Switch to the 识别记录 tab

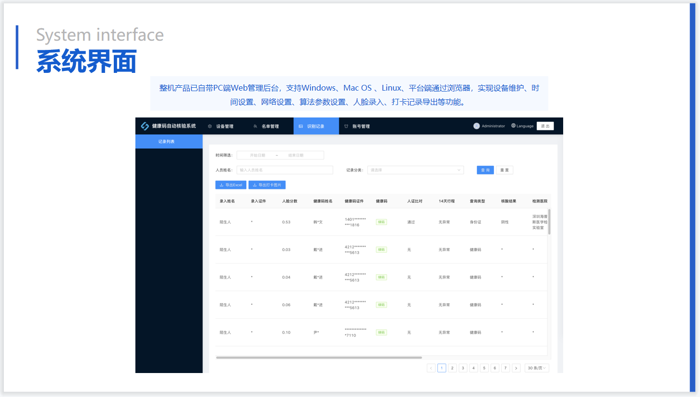coord(315,127)
